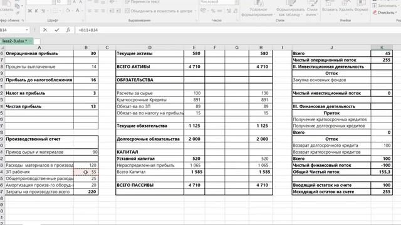The width and height of the screenshot is (401, 225).
Task: Toggle Wrap Text (Перенести текст)
Action: [x=142, y=2]
